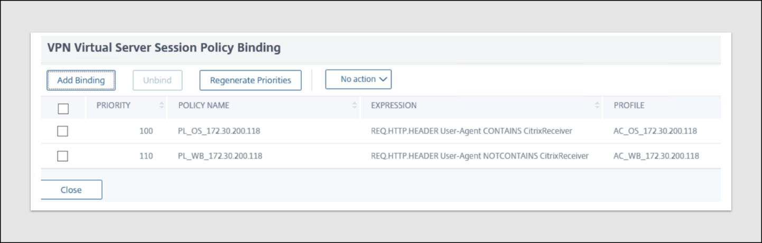Click EXPRESSION column sort arrows
762x243 pixels.
pyautogui.click(x=598, y=105)
